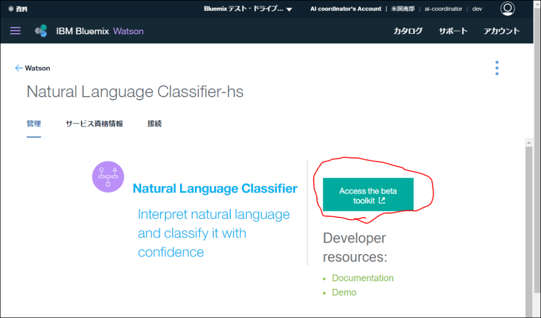Click the scroll-up arrow of inner scrollbar
Image resolution: width=541 pixels, height=318 pixels.
[528, 142]
